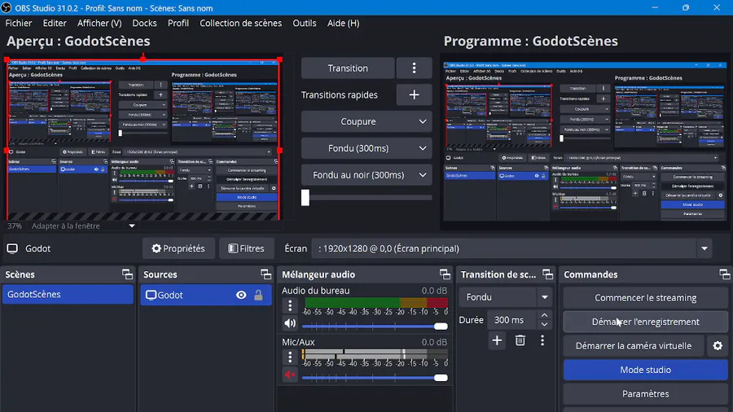Click the Programme output view
Screen dimensions: 733x412
point(586,141)
